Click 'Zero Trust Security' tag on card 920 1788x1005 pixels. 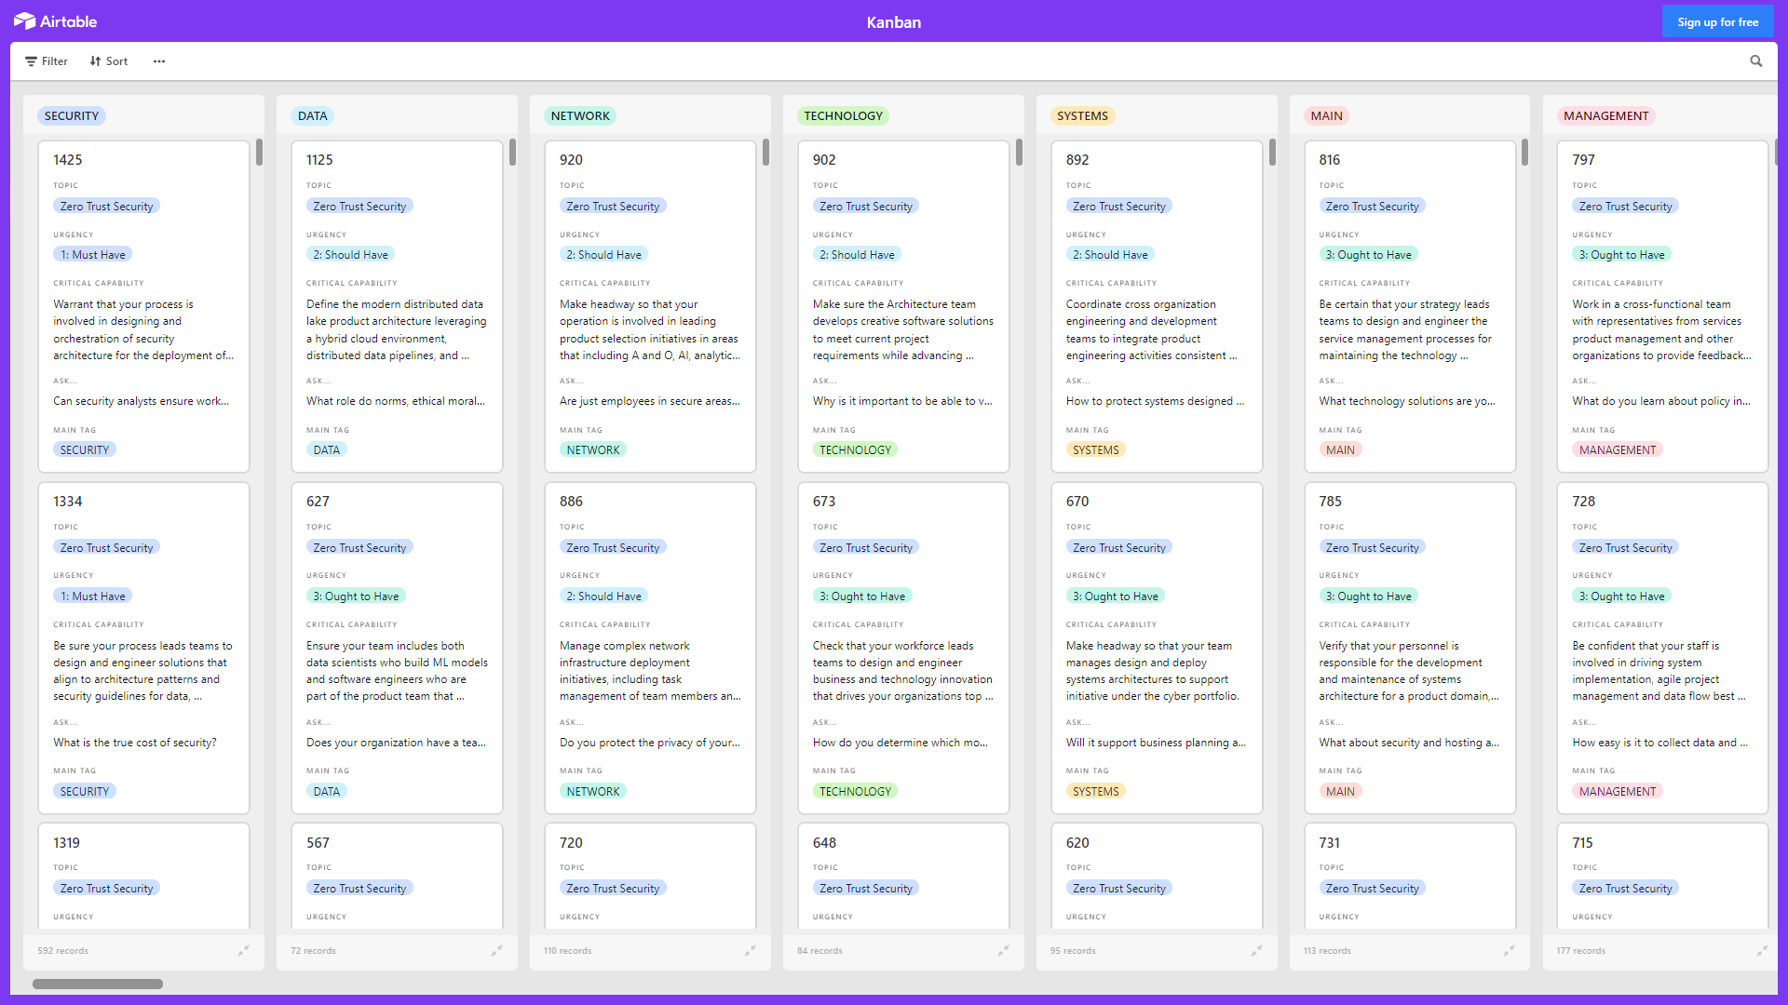613,207
